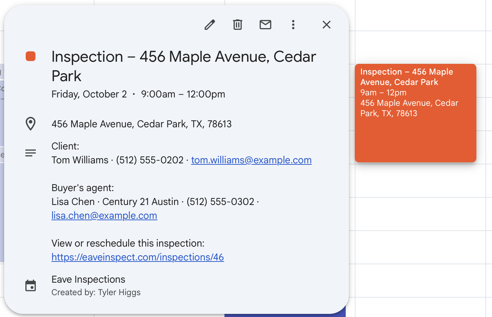The image size is (492, 317).
Task: Click the location pin icon
Action: [31, 124]
